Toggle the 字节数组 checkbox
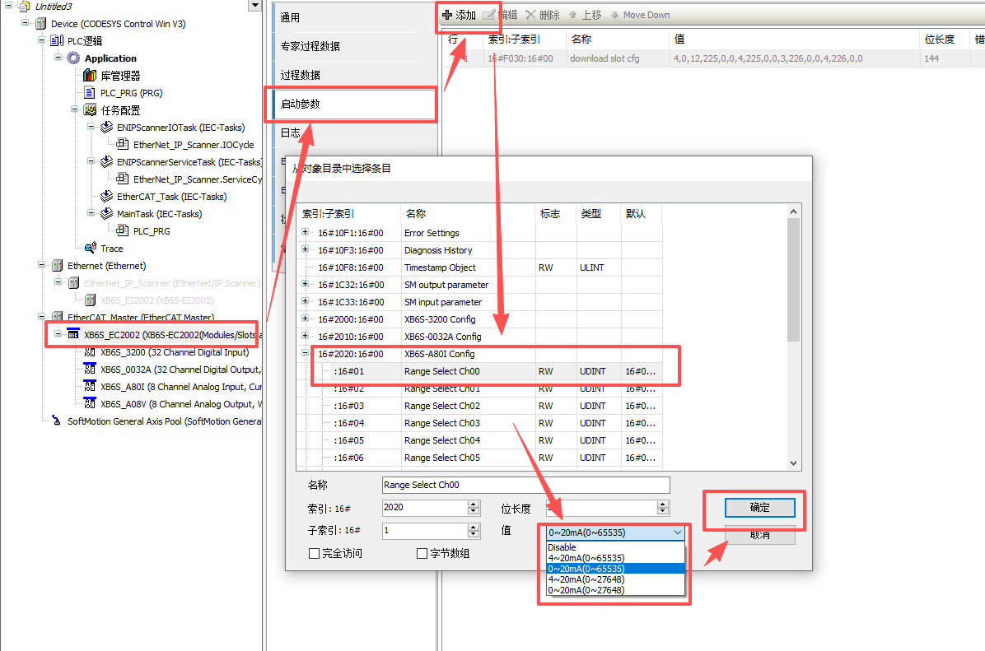The height and width of the screenshot is (651, 985). tap(422, 554)
